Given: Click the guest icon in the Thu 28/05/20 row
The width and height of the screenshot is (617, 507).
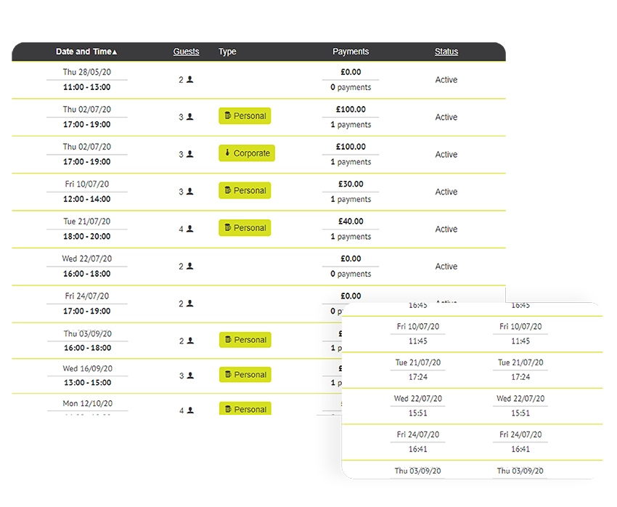Looking at the screenshot, I should (190, 80).
